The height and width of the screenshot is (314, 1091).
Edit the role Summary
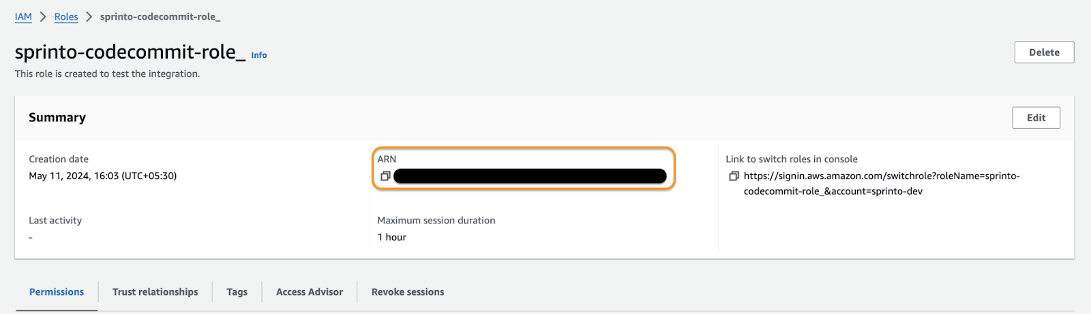(1036, 118)
